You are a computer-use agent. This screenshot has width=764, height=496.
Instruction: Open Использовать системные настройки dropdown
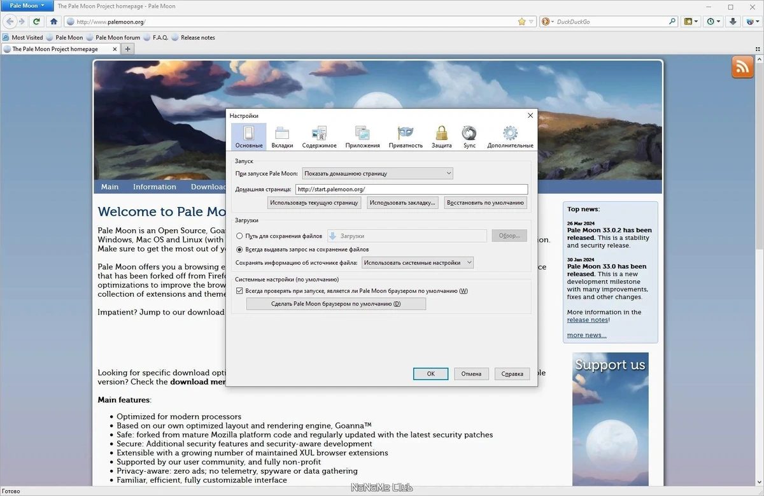pos(418,262)
